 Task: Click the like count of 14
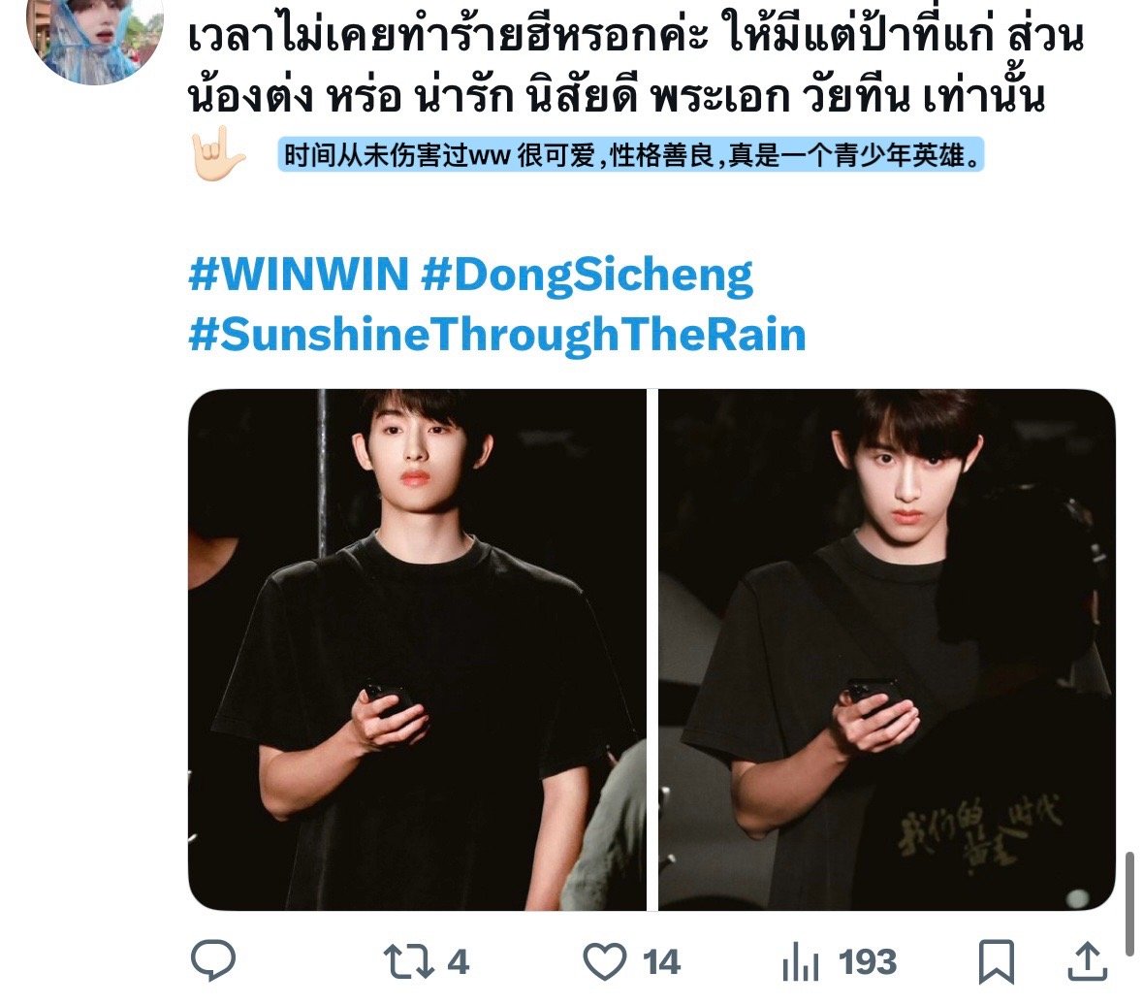click(x=661, y=962)
